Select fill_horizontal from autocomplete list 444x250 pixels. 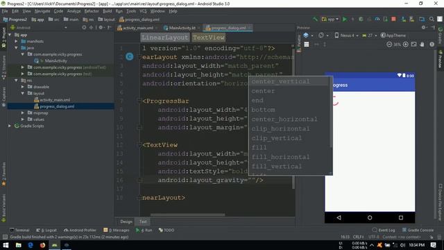289,157
